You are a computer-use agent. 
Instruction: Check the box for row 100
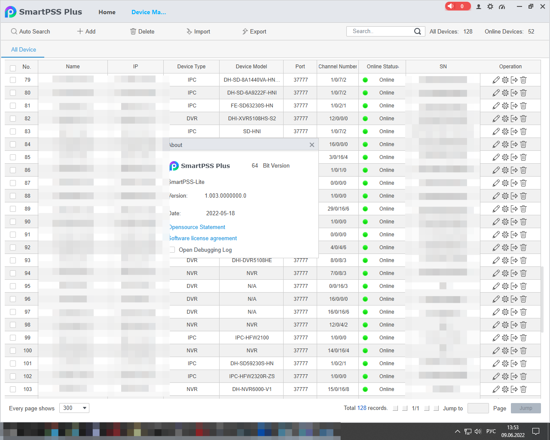tap(13, 351)
